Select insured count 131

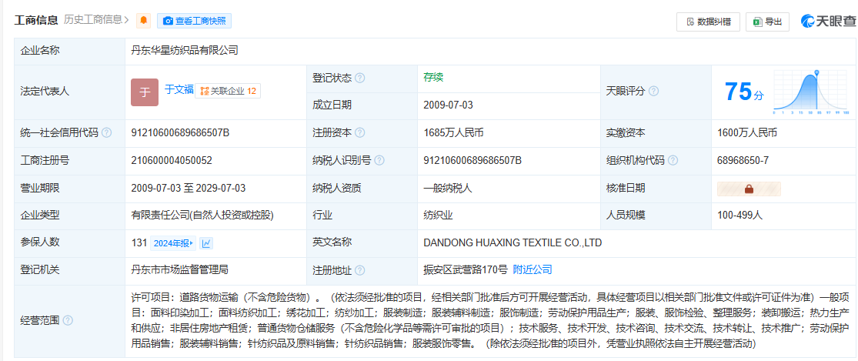[x=139, y=243]
